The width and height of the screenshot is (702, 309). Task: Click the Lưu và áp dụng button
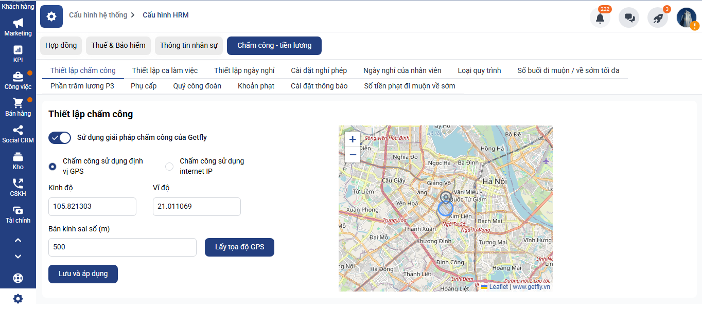tap(83, 274)
